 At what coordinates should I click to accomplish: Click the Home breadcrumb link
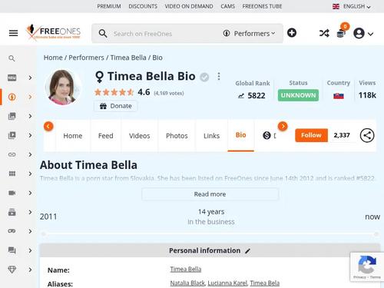pos(53,58)
